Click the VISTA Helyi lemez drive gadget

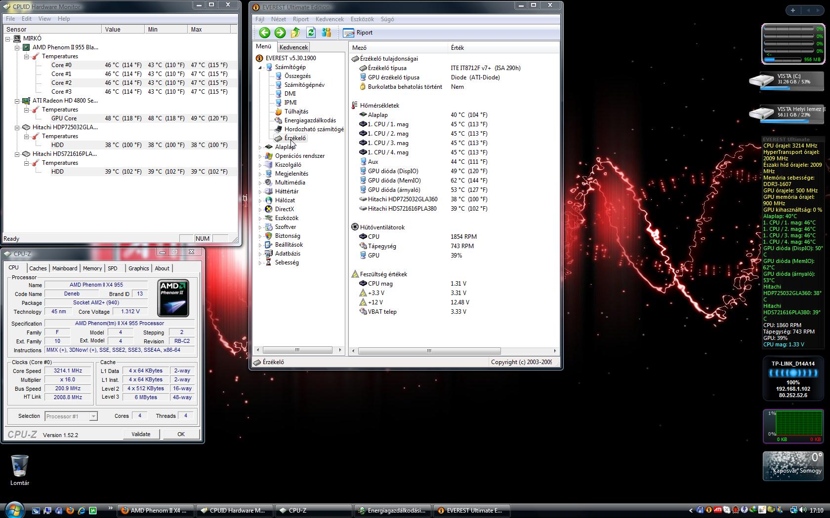click(787, 113)
